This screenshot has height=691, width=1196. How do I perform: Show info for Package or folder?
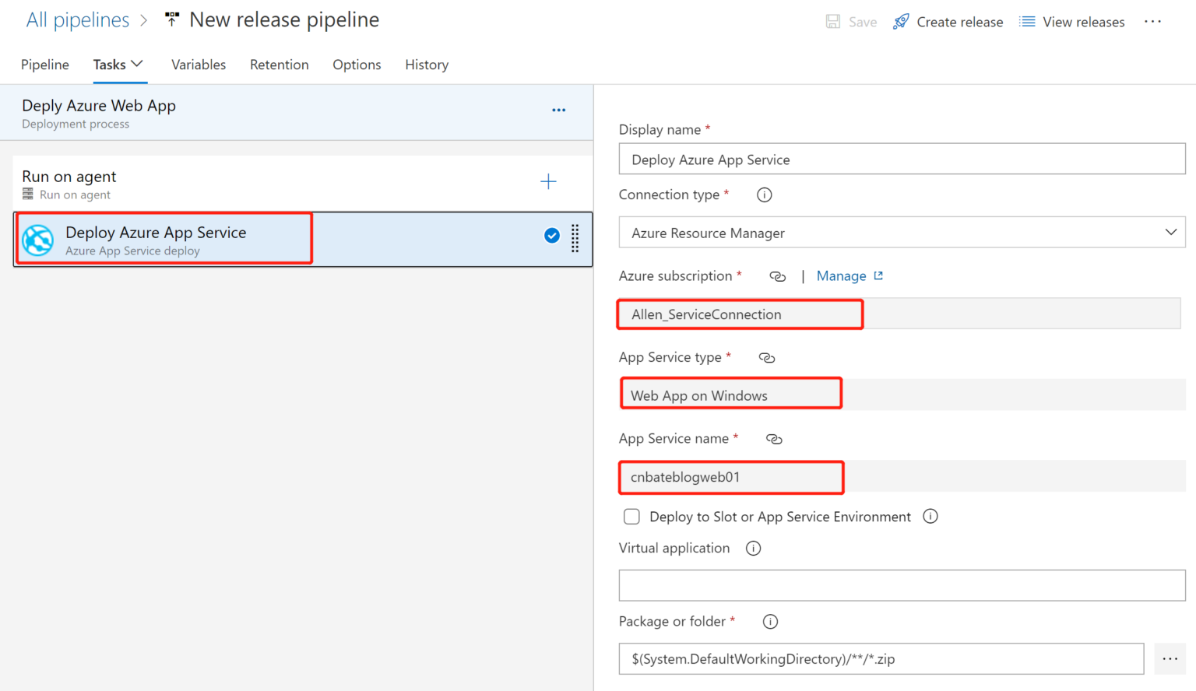point(770,622)
